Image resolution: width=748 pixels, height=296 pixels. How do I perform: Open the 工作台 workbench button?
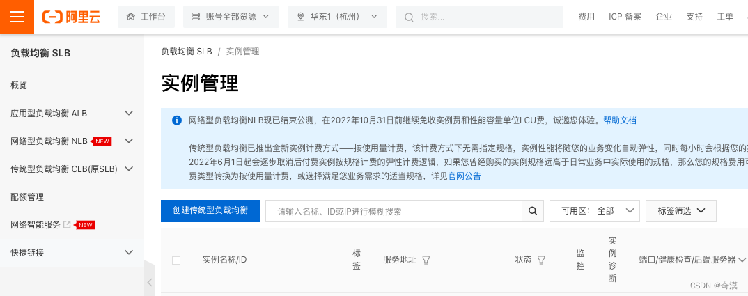click(x=146, y=17)
